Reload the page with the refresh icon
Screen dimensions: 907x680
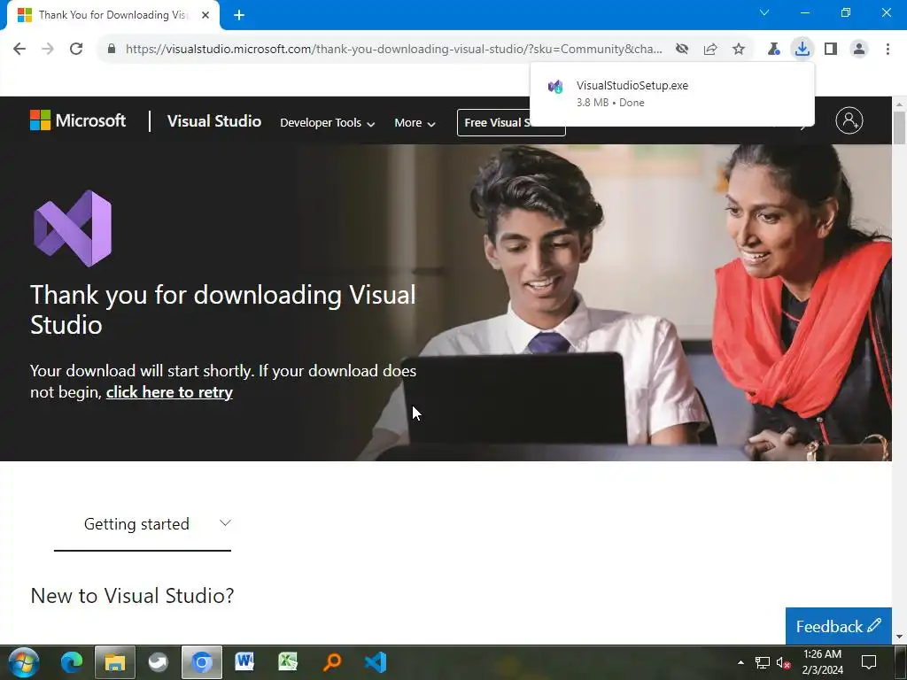(x=76, y=49)
